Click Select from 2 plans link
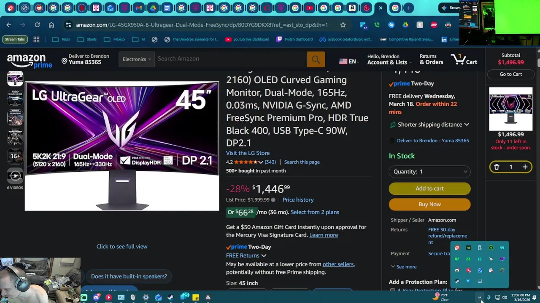This screenshot has width=540, height=303. point(315,213)
